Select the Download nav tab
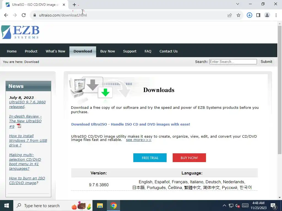 coord(83,52)
